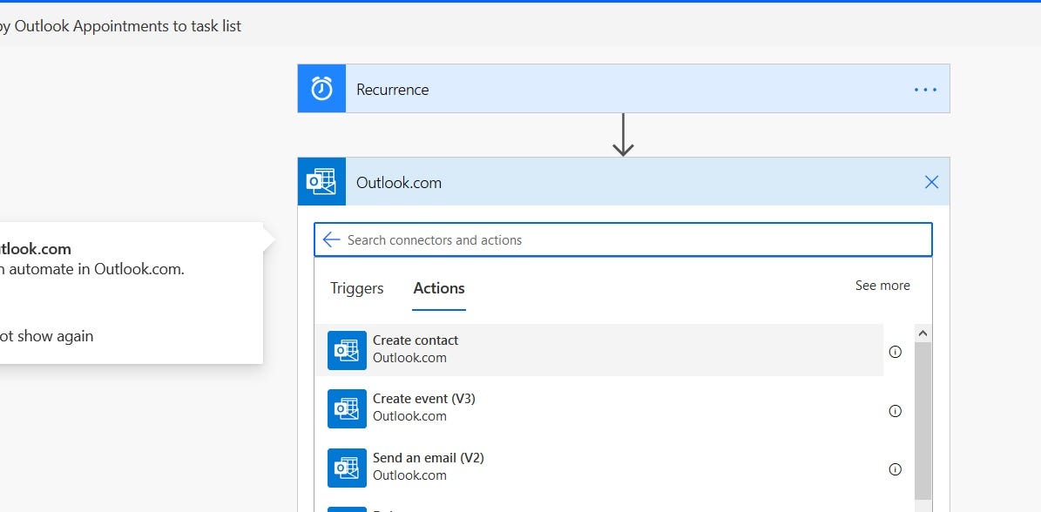
Task: Click the Recurrence alarm clock icon
Action: pos(322,89)
